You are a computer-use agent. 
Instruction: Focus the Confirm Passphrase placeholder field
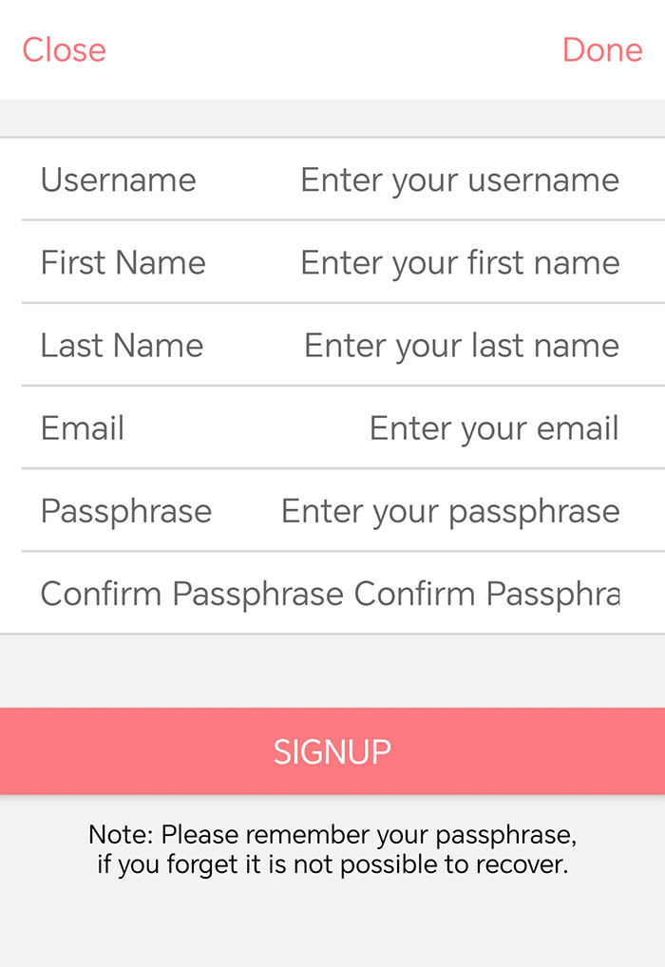pos(486,594)
